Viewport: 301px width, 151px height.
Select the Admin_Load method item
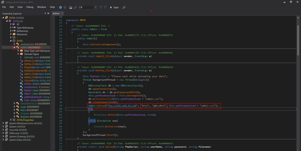(37, 61)
